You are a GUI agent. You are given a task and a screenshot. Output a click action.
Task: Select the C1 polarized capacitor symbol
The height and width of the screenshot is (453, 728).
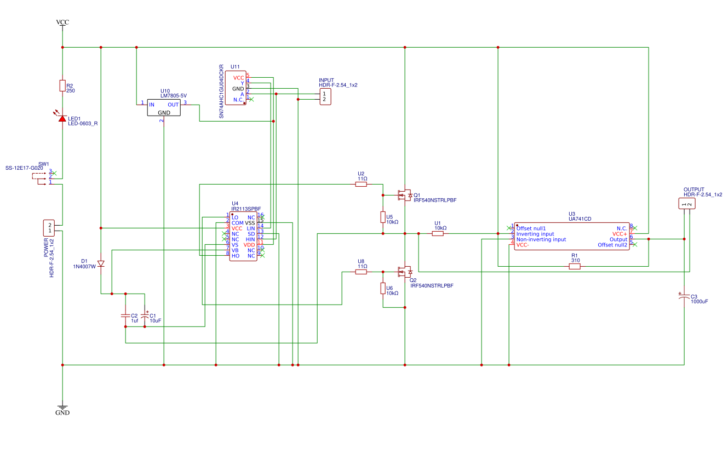[145, 316]
